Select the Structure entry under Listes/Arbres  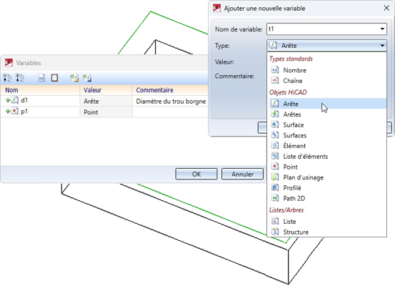[x=328, y=232]
